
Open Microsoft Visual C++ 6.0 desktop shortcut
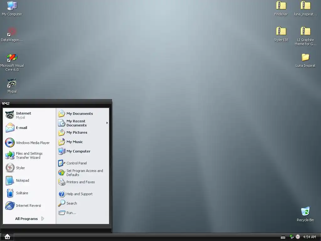click(12, 62)
